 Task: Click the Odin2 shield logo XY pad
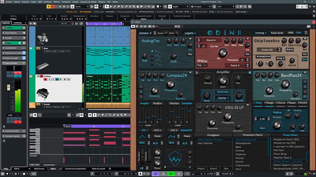pos(175,158)
